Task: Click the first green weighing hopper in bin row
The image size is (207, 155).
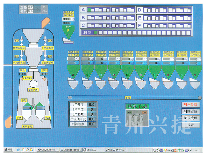Action: [74, 72]
